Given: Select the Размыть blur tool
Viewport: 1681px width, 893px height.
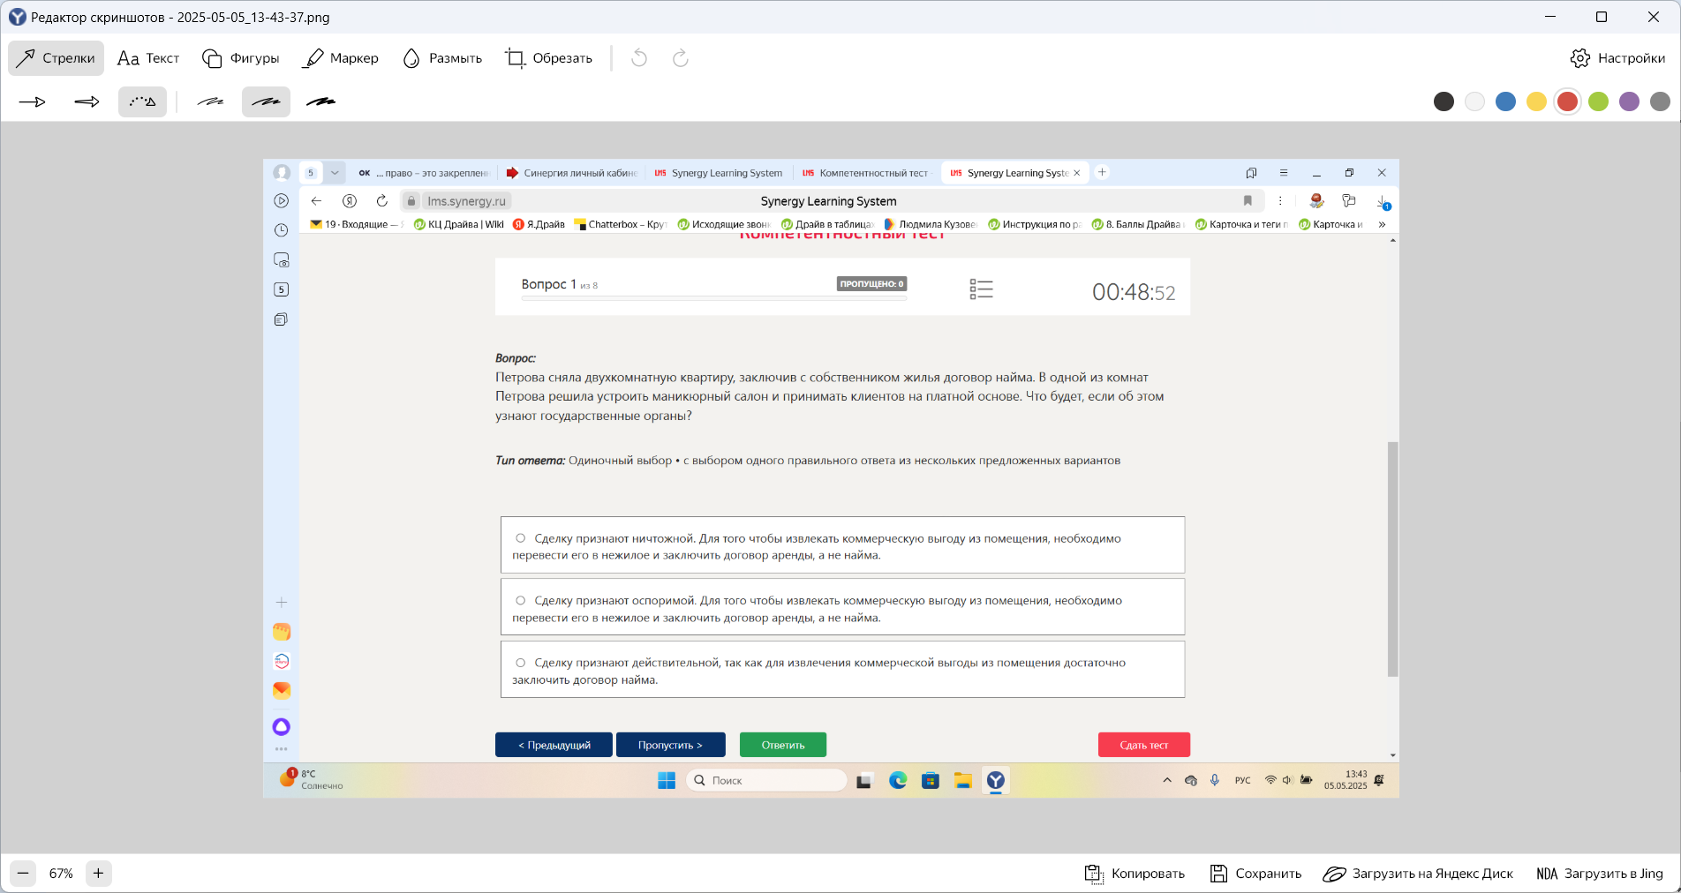Looking at the screenshot, I should (442, 58).
